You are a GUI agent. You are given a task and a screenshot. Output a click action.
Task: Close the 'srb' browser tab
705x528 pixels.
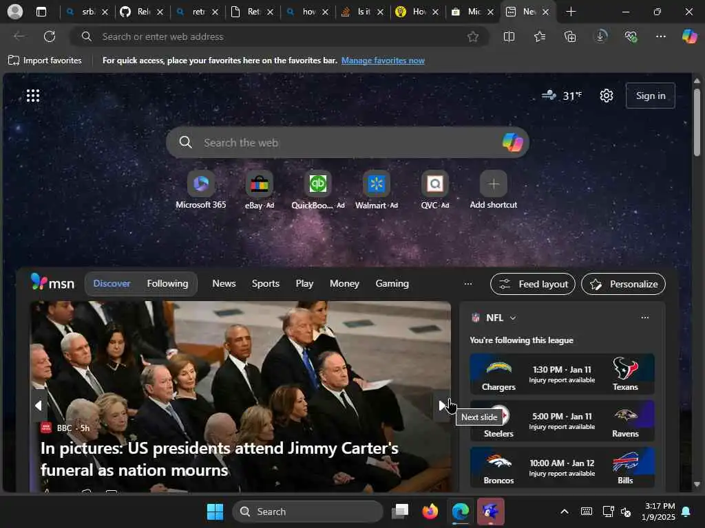pyautogui.click(x=105, y=12)
